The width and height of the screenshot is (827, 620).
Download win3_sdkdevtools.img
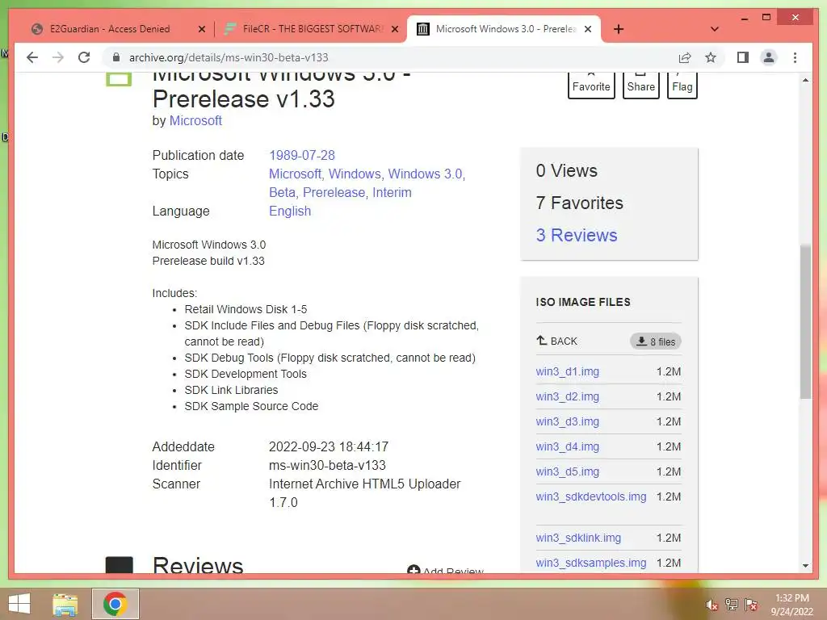pyautogui.click(x=590, y=496)
